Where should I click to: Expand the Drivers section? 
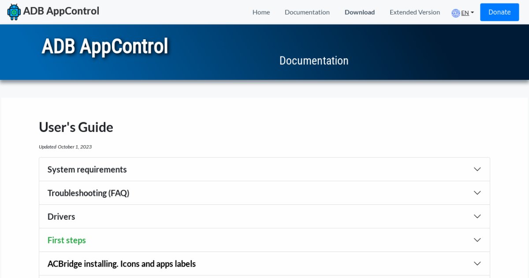pos(264,217)
